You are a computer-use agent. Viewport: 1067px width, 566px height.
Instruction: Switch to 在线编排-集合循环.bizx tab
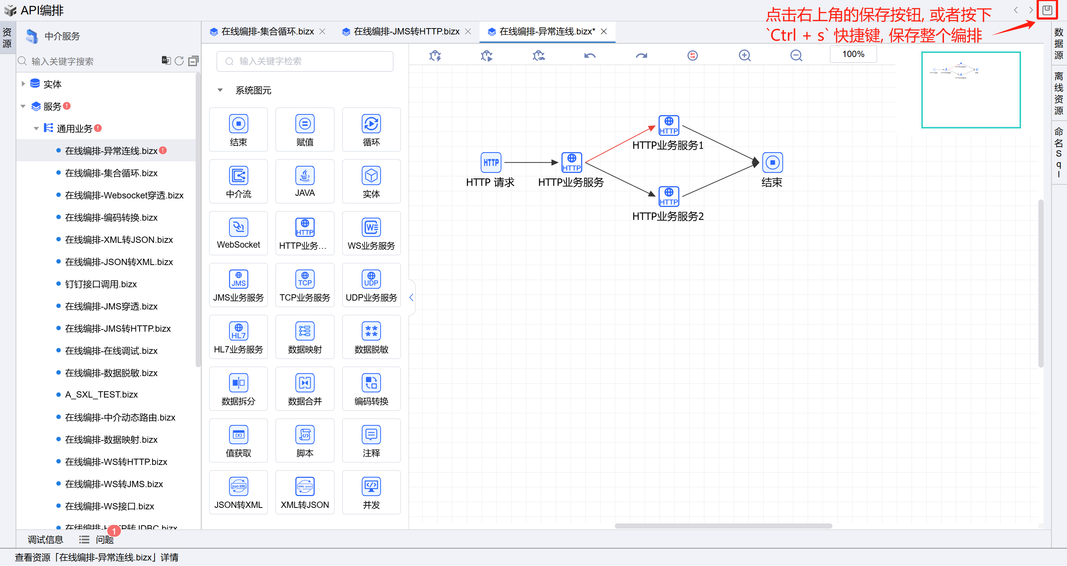tap(267, 32)
